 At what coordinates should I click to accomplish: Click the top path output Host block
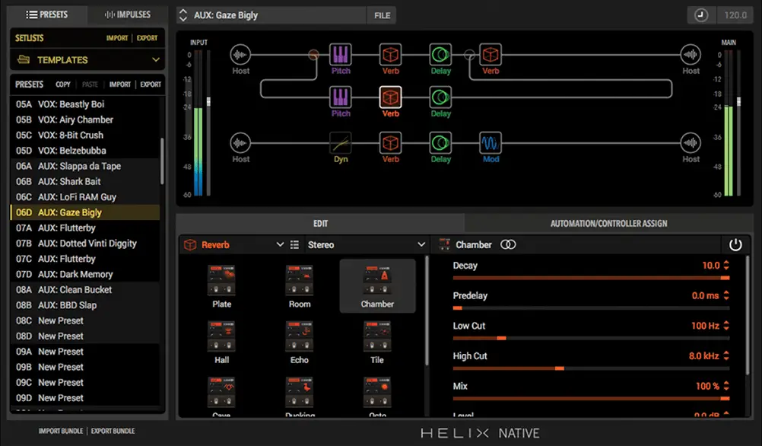pyautogui.click(x=690, y=55)
